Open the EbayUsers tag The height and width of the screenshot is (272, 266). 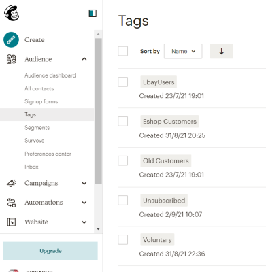(x=159, y=82)
